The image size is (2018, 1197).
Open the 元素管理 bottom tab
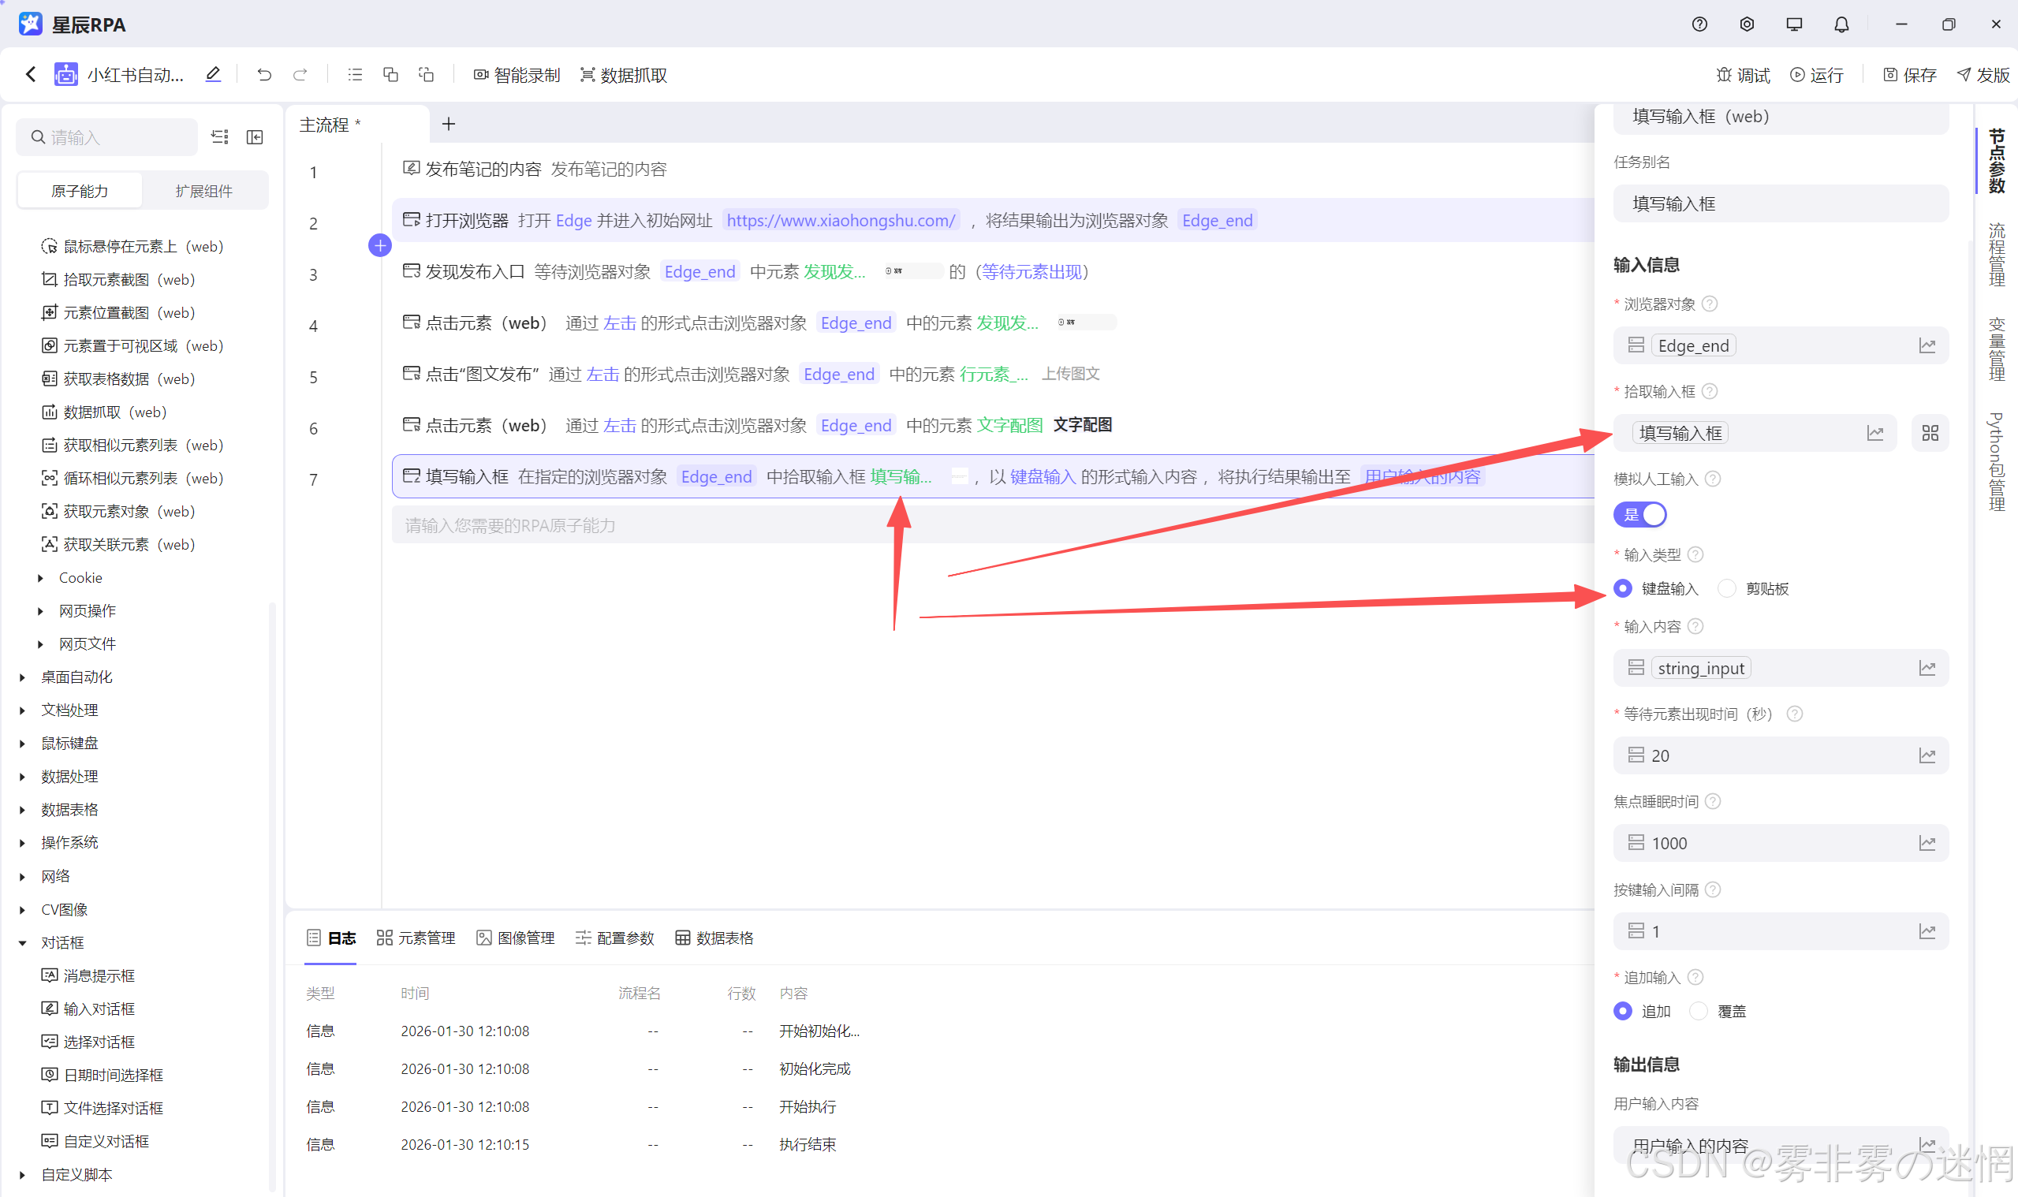(x=416, y=938)
